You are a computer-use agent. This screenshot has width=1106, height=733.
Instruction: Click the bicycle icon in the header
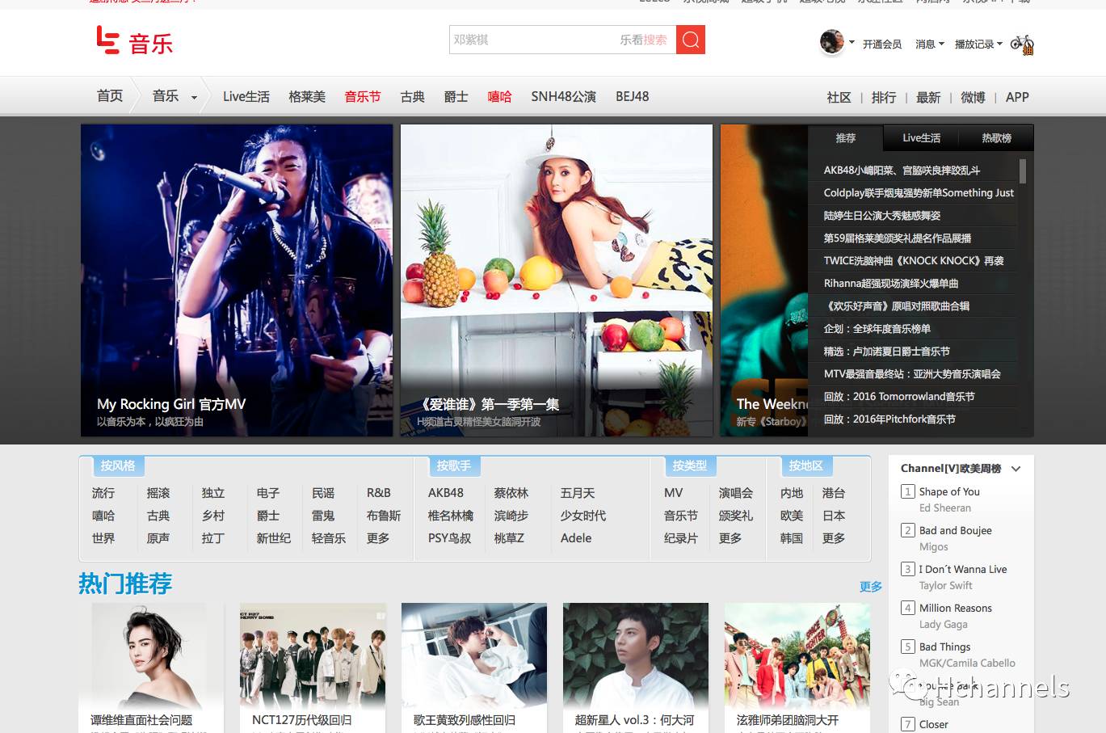click(1022, 44)
